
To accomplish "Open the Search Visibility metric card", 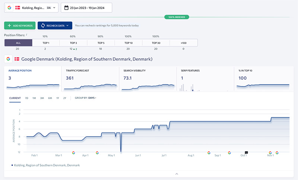I will coord(149,78).
